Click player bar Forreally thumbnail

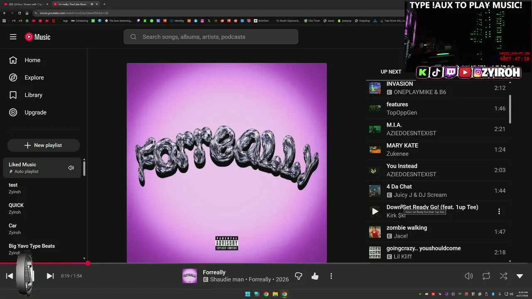pos(190,276)
